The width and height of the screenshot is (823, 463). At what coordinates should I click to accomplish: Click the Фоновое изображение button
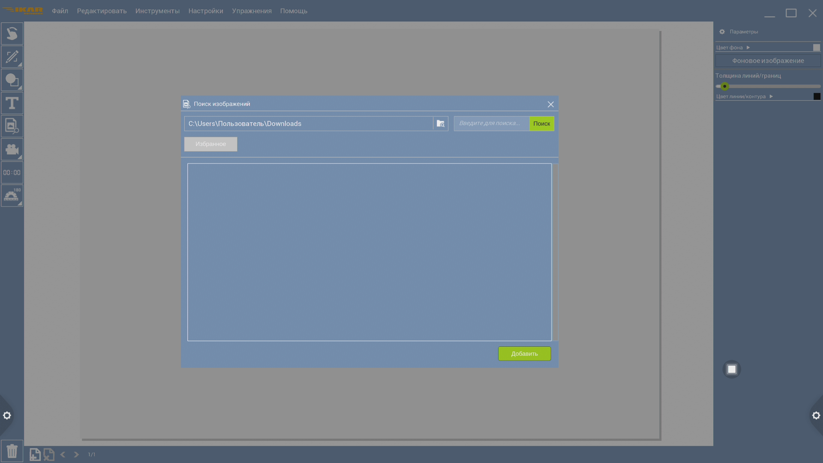coord(768,60)
